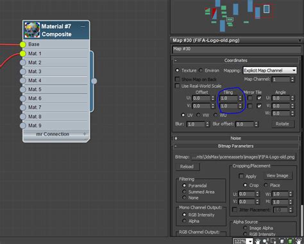The height and width of the screenshot is (244, 304).
Task: Select the None filtering option
Action: tap(184, 198)
